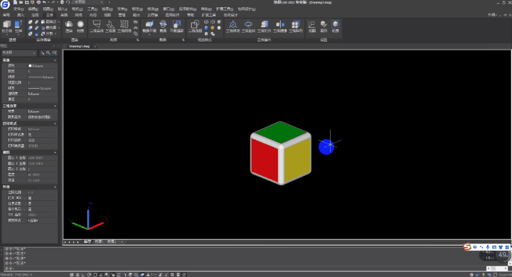Open the 视图 View menu
512x277 pixels.
[48, 9]
